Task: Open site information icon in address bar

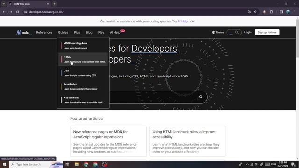Action: pos(25,12)
